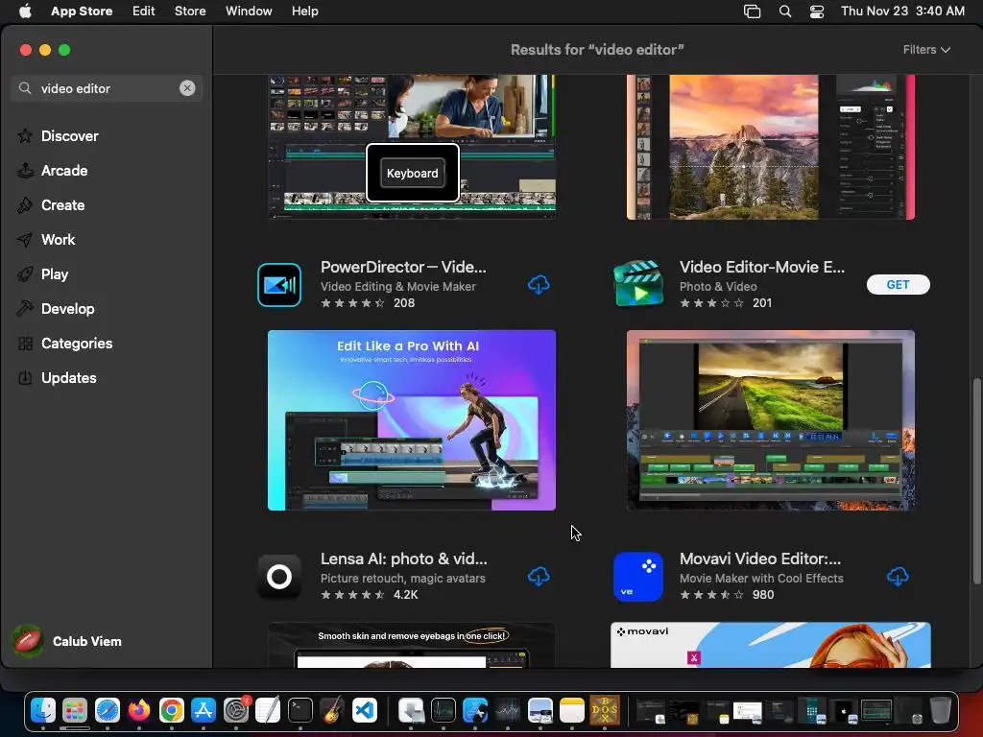Viewport: 983px width, 737px height.
Task: View the mountain sunset photo editor screenshot
Action: point(771,147)
